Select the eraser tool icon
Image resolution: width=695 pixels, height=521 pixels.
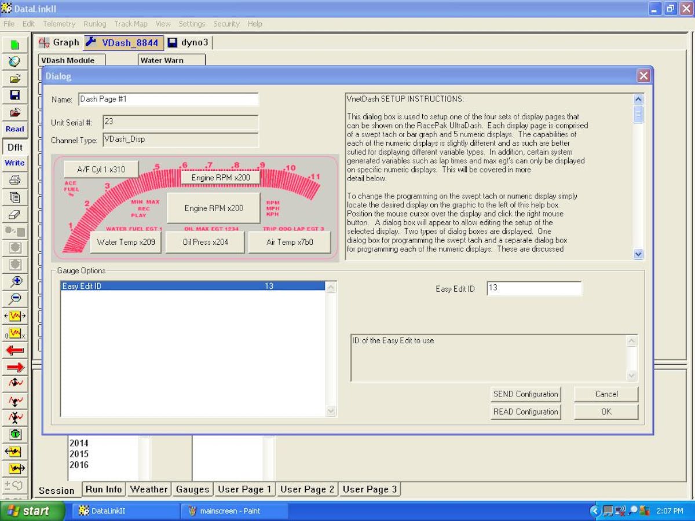click(x=15, y=214)
